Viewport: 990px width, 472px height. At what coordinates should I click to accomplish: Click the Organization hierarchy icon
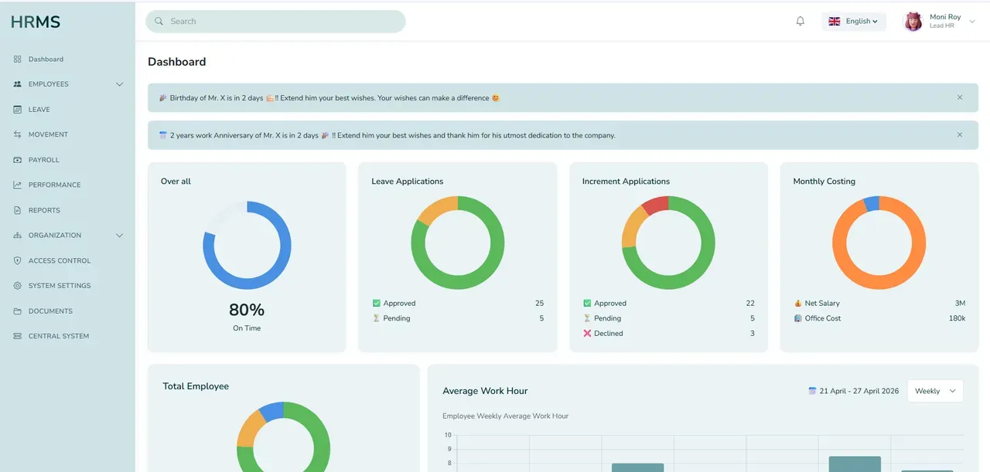click(17, 236)
